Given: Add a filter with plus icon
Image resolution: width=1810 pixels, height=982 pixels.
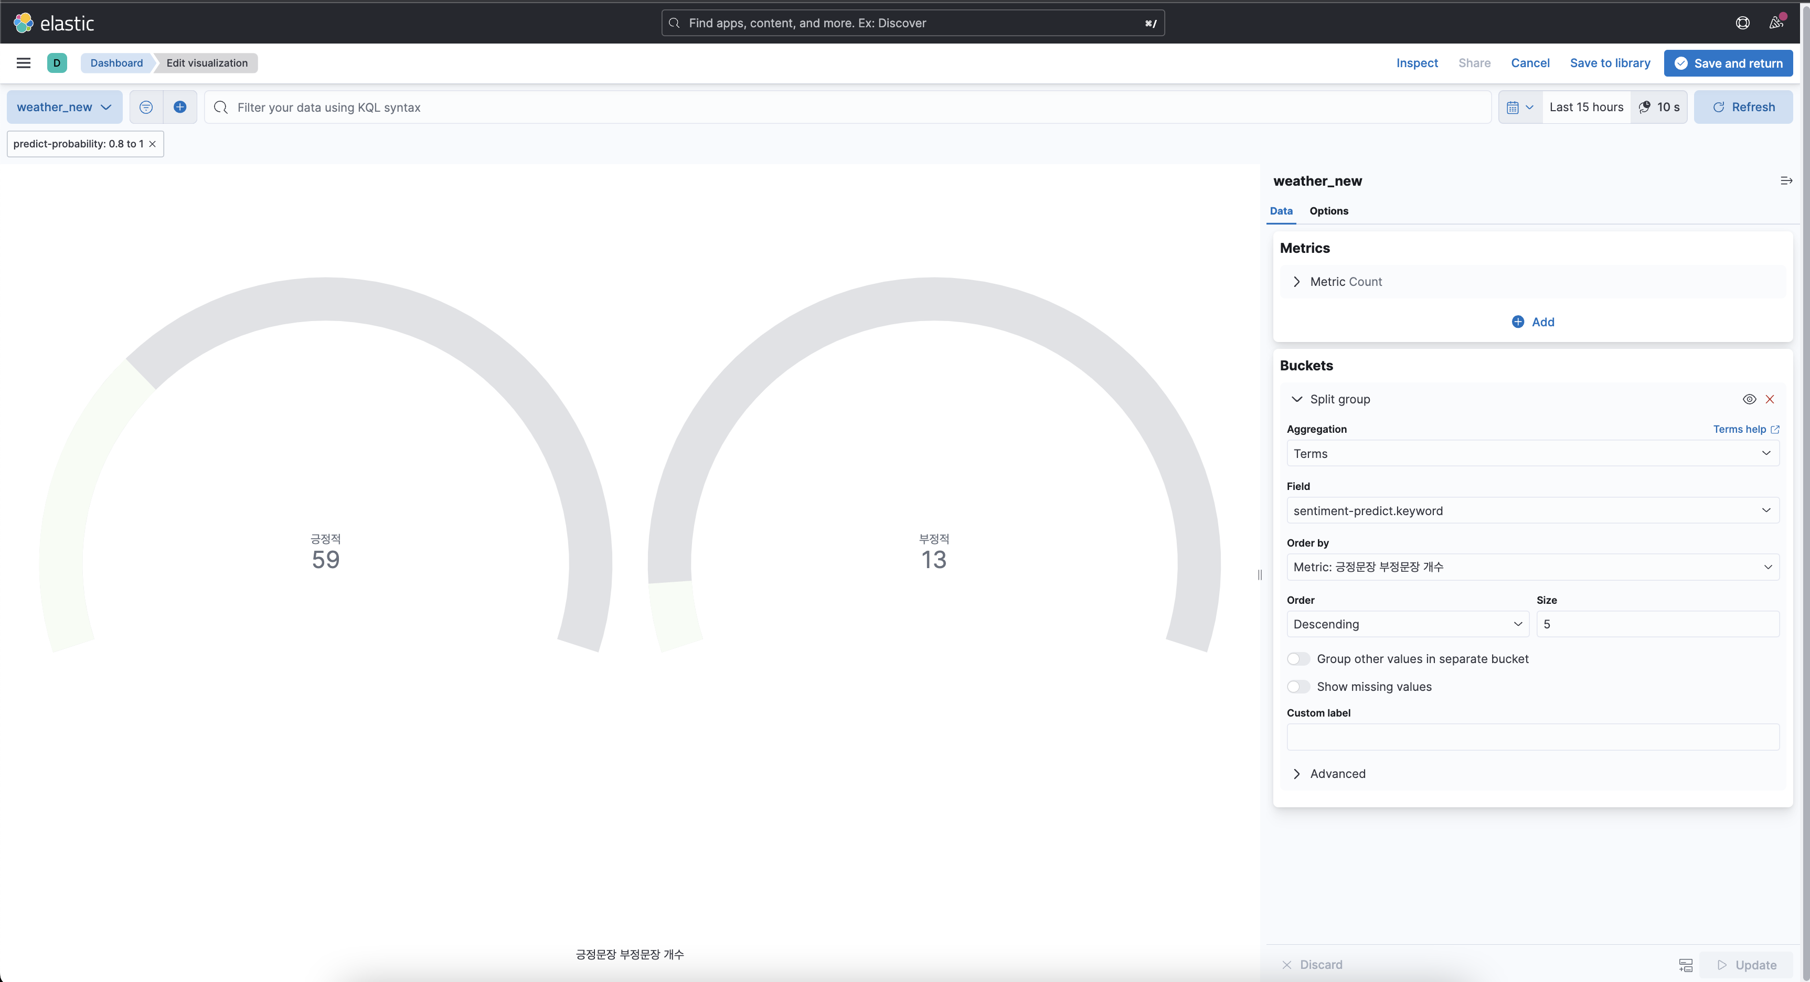Looking at the screenshot, I should 180,108.
